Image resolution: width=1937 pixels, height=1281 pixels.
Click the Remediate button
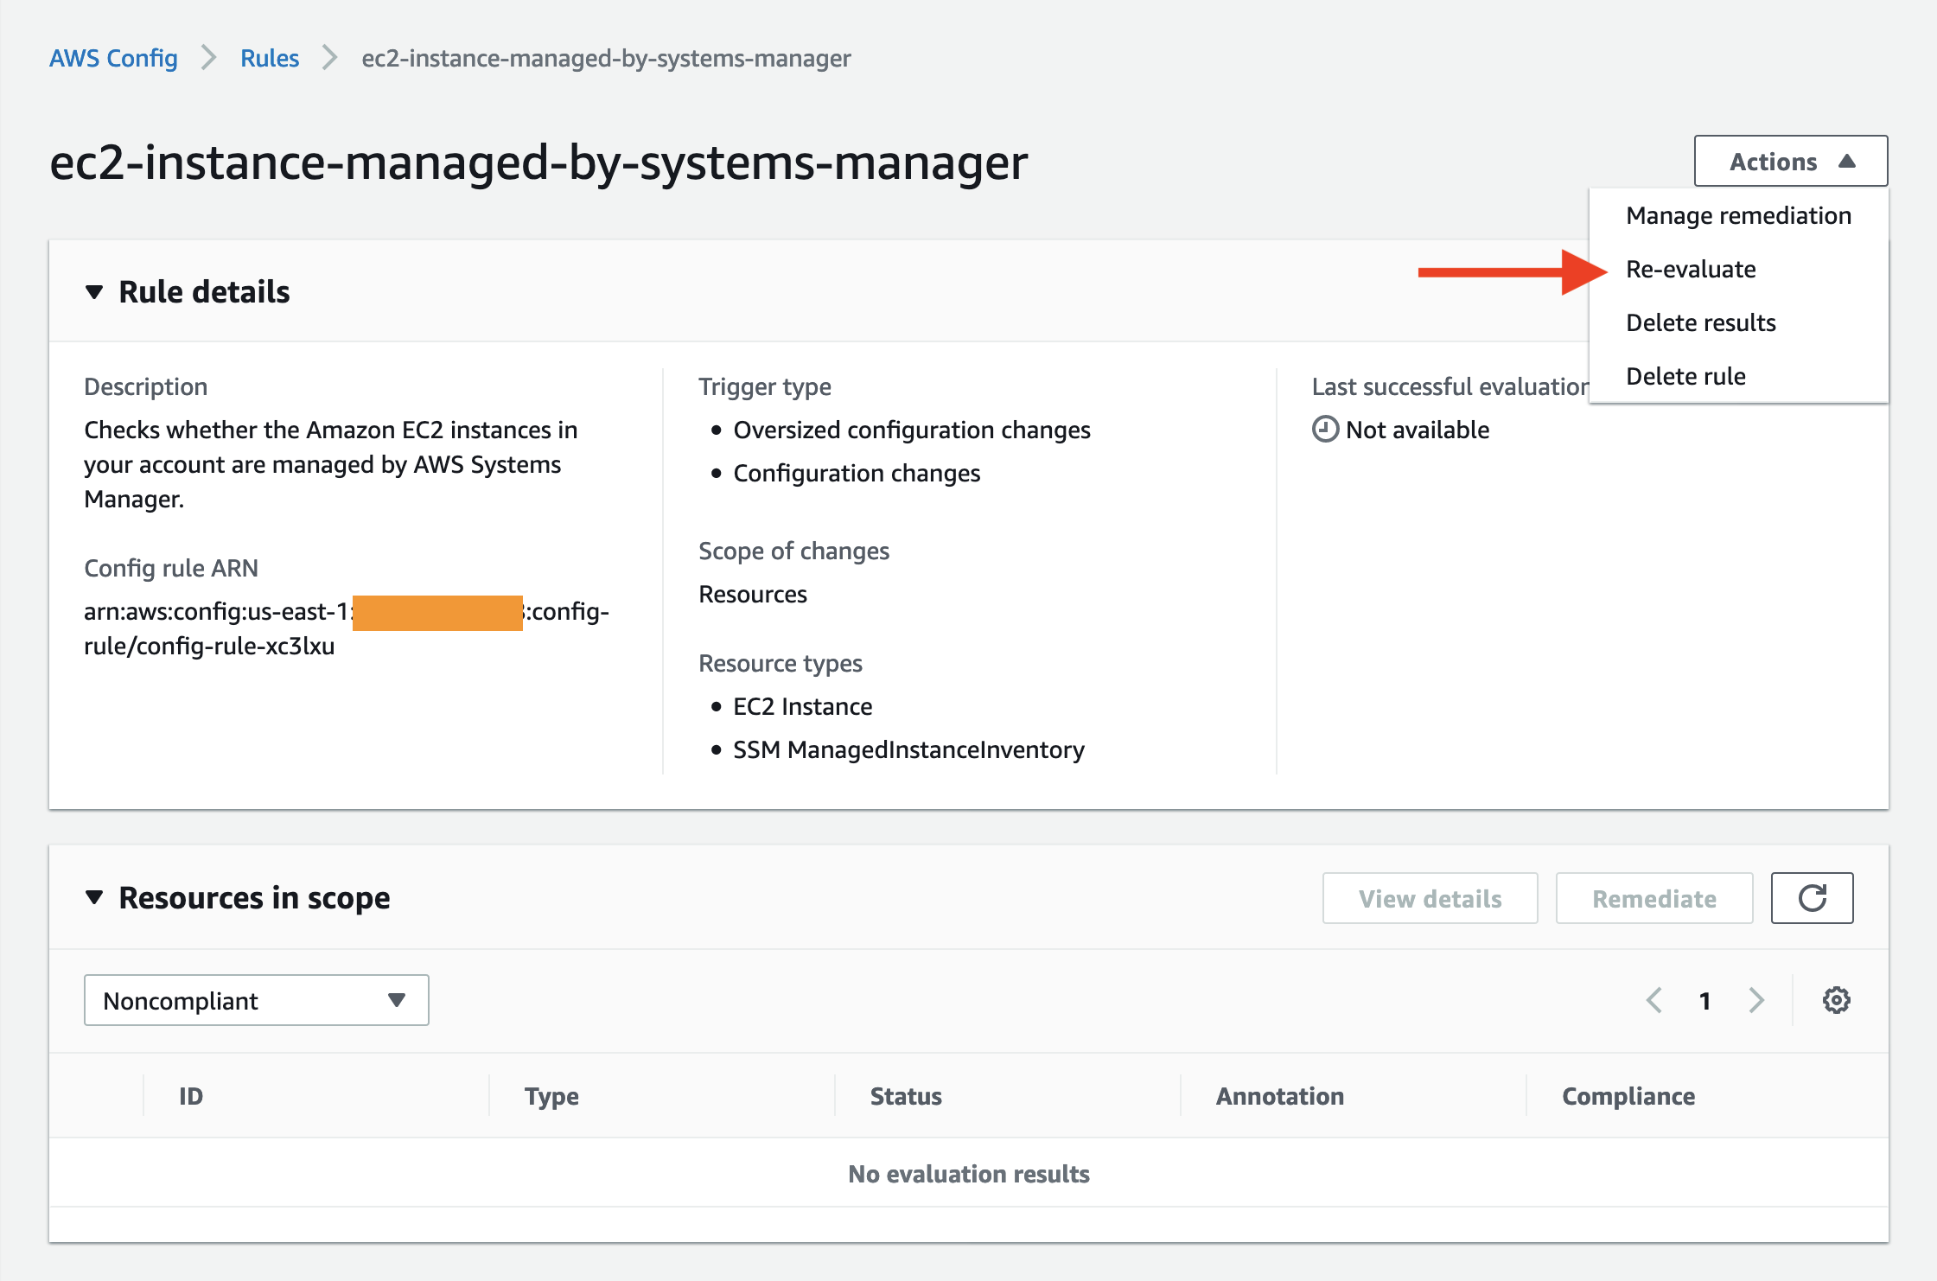[1654, 898]
